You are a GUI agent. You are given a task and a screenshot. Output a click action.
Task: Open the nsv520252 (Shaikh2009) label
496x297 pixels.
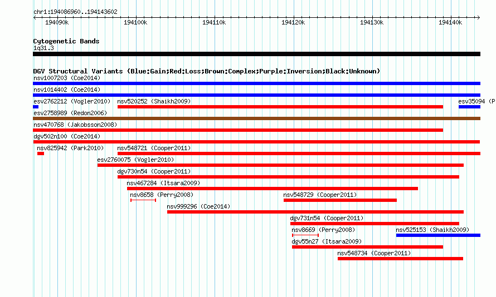click(x=154, y=101)
